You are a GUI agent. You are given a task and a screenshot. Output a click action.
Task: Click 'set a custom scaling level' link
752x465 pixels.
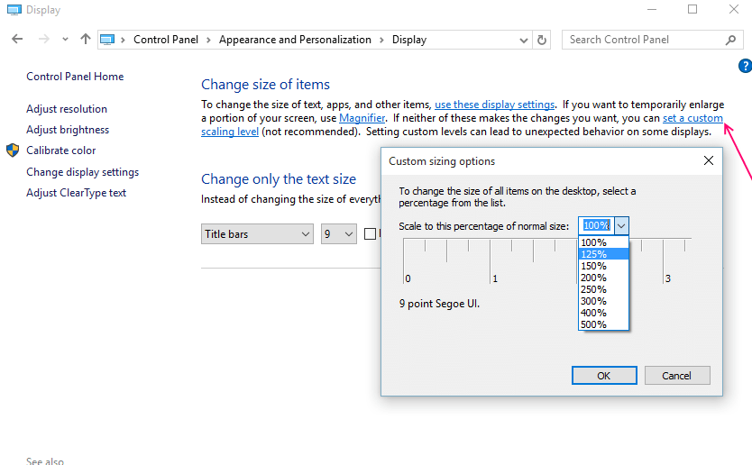point(692,118)
